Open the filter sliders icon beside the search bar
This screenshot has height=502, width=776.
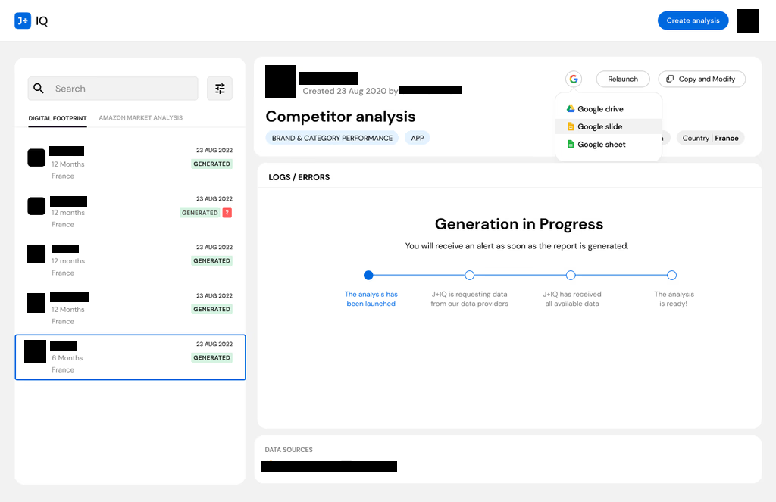tap(220, 89)
